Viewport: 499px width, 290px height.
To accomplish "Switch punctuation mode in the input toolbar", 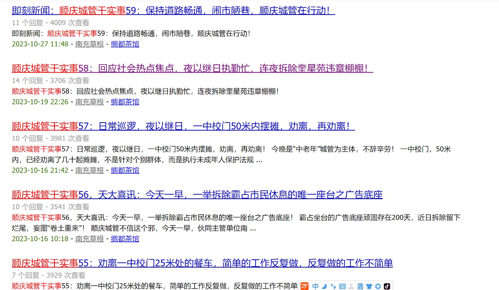I will pos(333,286).
